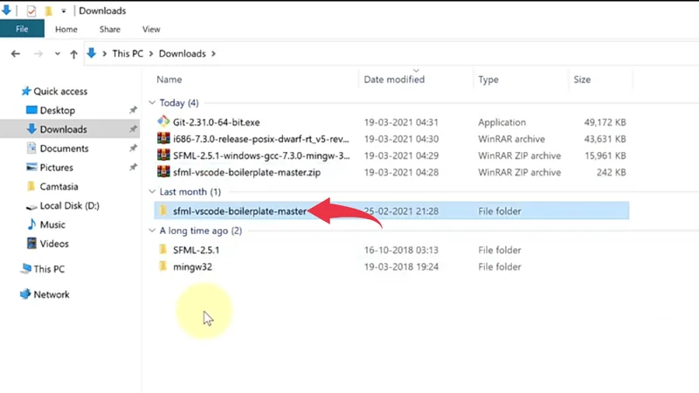Click the Up arrow navigation button
The width and height of the screenshot is (699, 393).
(70, 53)
